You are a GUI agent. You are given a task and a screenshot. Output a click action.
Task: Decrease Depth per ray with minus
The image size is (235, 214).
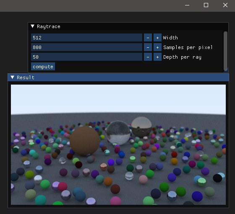148,57
